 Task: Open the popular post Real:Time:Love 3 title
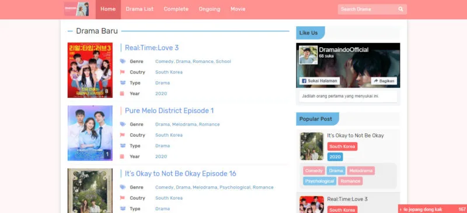coord(347,199)
